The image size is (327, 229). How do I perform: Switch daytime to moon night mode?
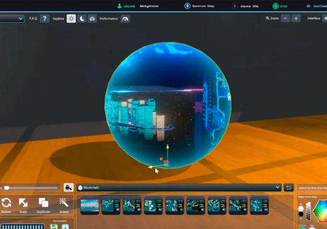coord(82,19)
